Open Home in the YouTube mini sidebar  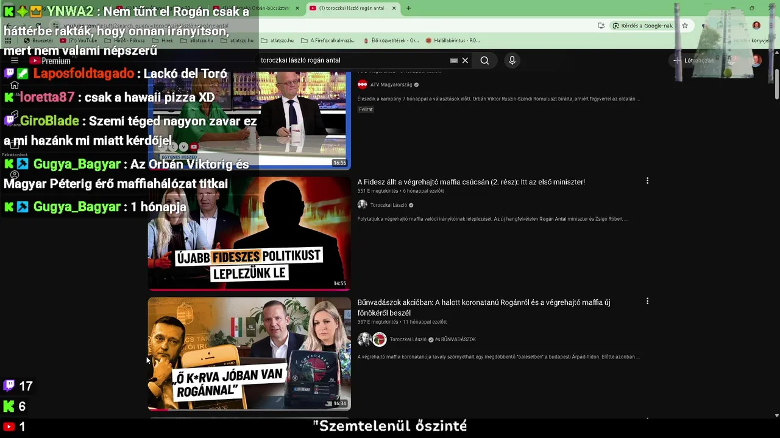pyautogui.click(x=15, y=85)
